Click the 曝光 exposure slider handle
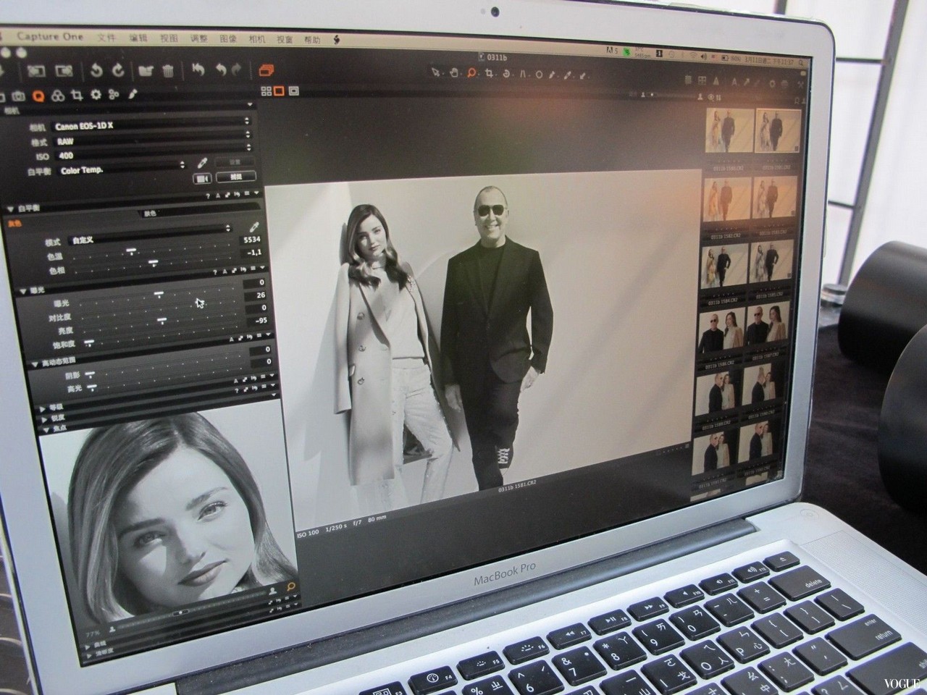Screen dimensions: 927x695 click(159, 294)
